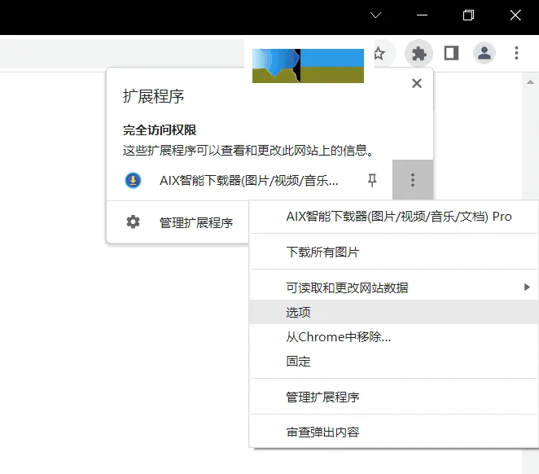Choose 从Chrome中移除... menu item

coord(394,337)
